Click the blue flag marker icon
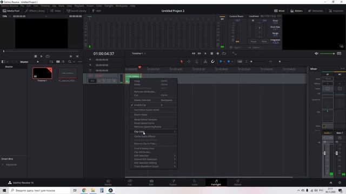This screenshot has height=194, width=346. [x=221, y=61]
